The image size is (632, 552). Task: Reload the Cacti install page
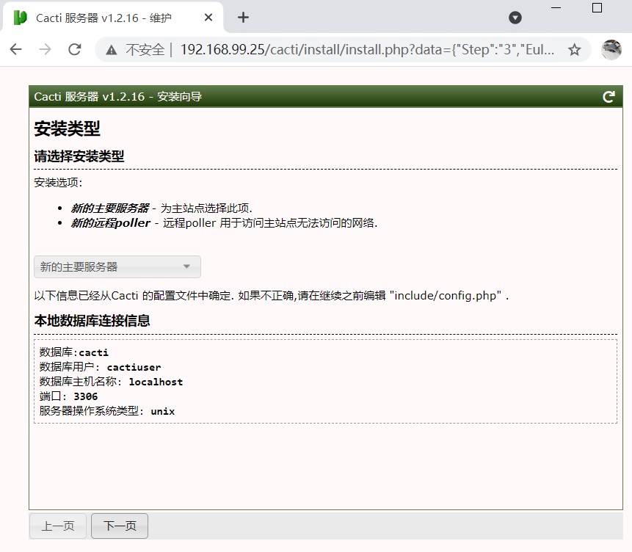point(74,49)
